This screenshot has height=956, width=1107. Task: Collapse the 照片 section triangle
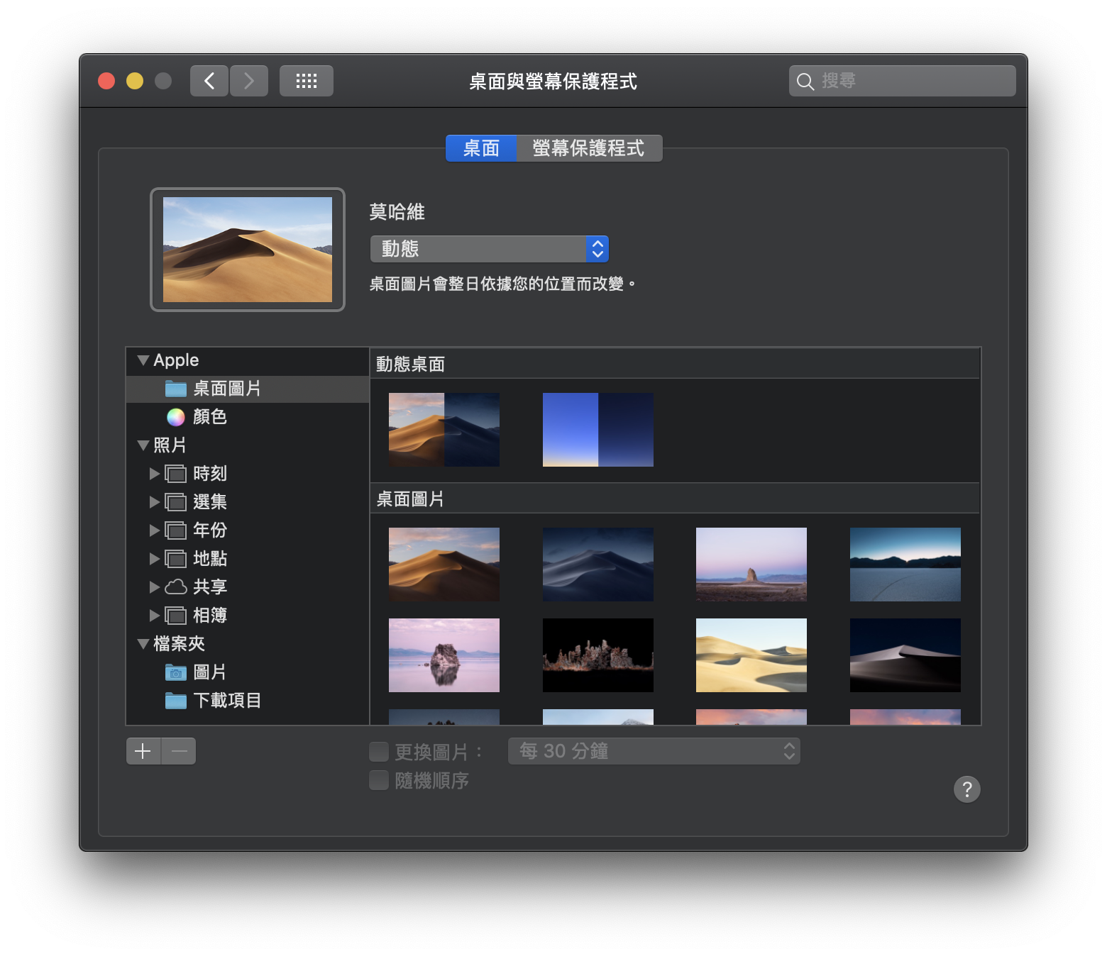point(143,445)
